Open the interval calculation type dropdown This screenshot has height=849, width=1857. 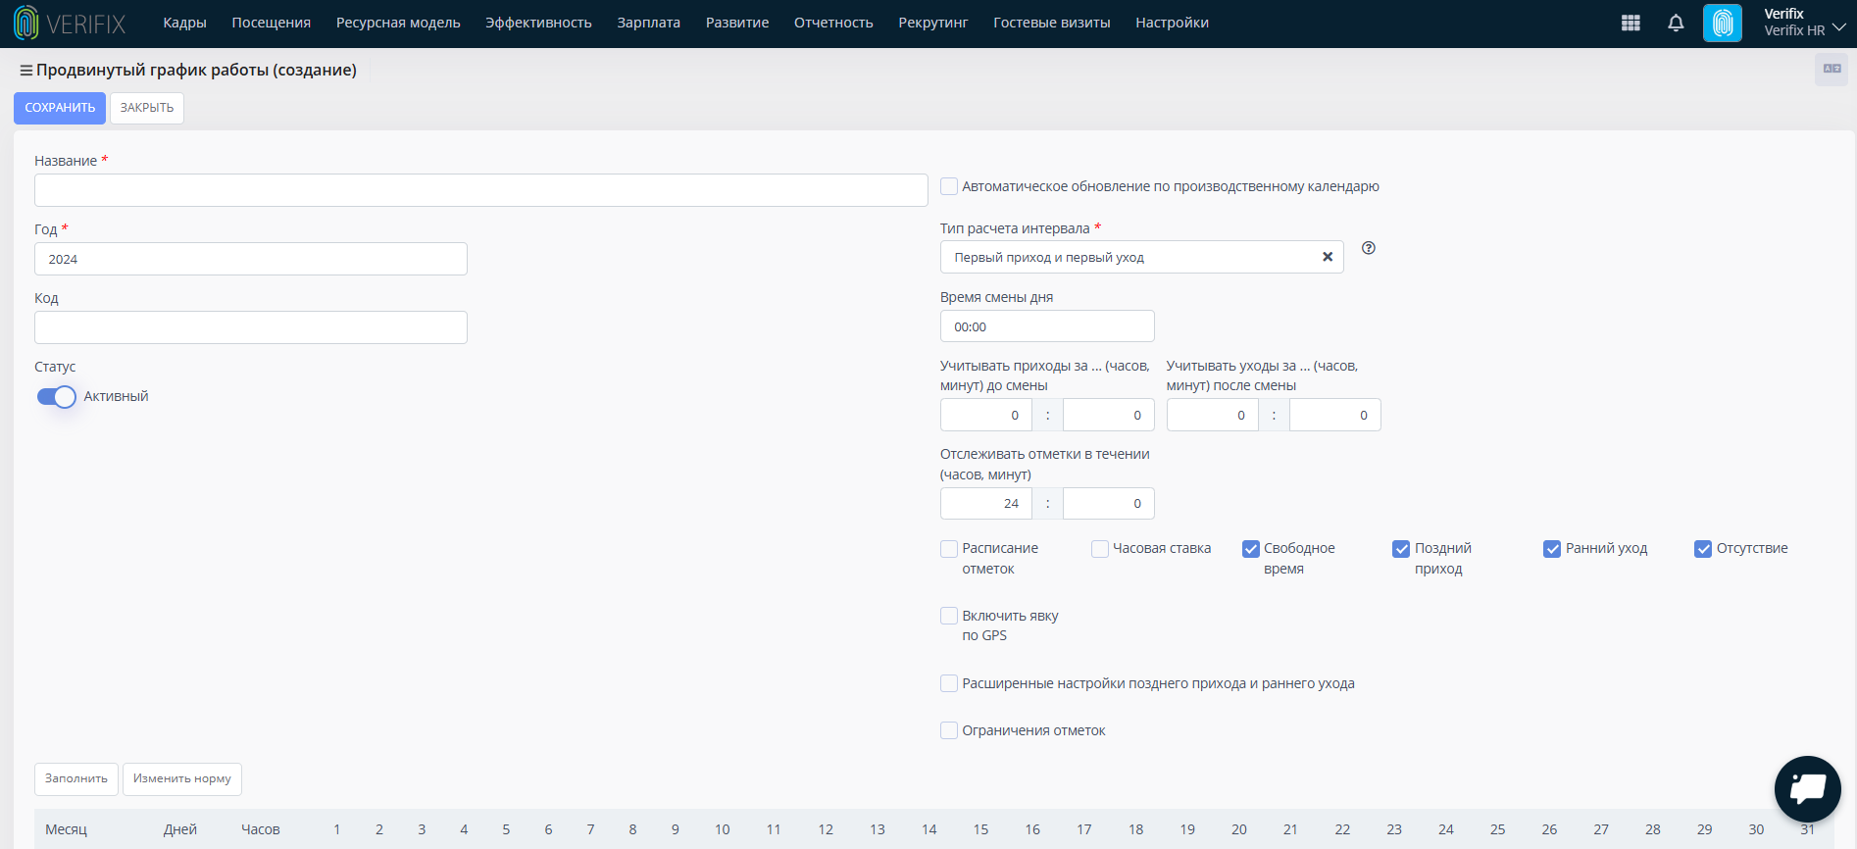[x=1141, y=257]
